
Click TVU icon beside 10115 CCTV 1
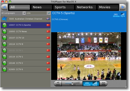(5, 50)
